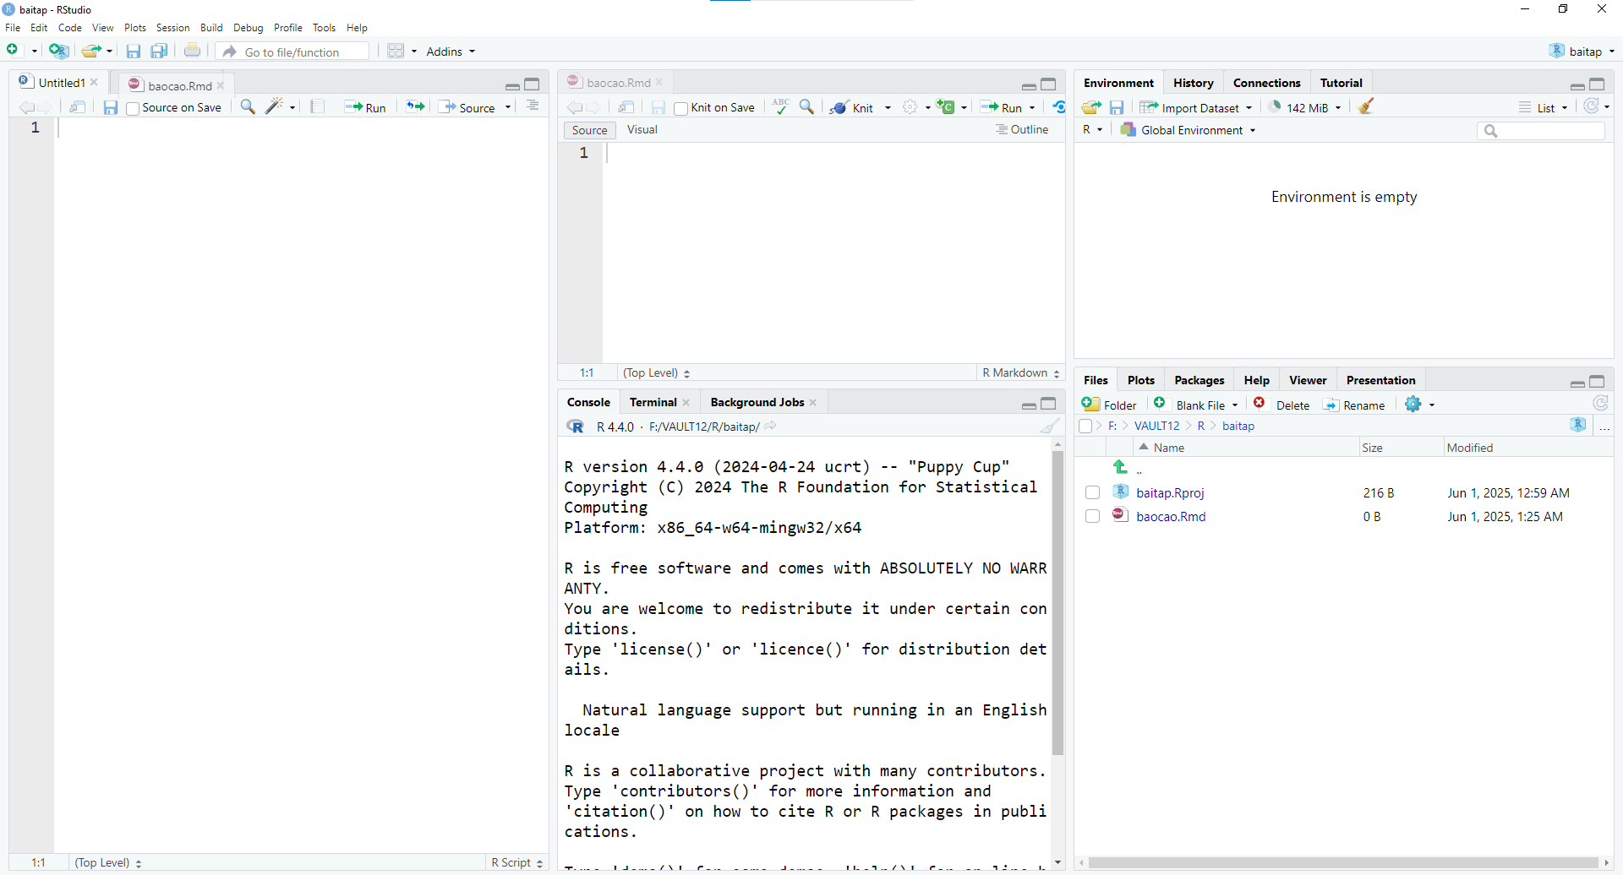Click Load workspace folder icon in Environment
The image size is (1623, 875).
(1092, 107)
